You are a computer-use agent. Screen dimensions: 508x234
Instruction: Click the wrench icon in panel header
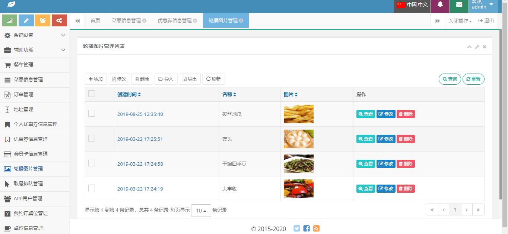[477, 47]
